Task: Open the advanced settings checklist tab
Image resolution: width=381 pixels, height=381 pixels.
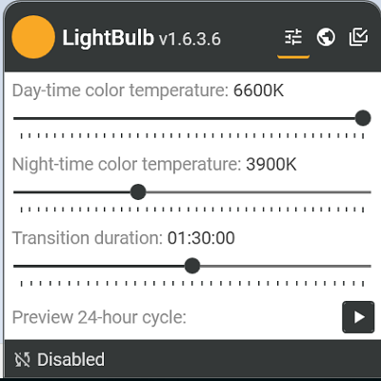Action: (x=358, y=37)
